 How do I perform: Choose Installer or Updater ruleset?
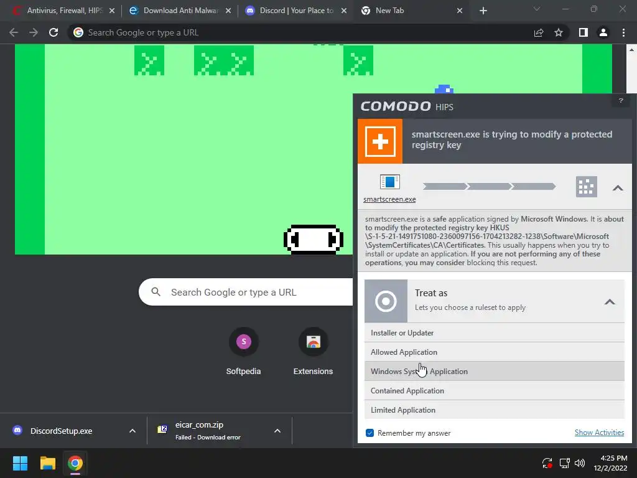pyautogui.click(x=495, y=333)
